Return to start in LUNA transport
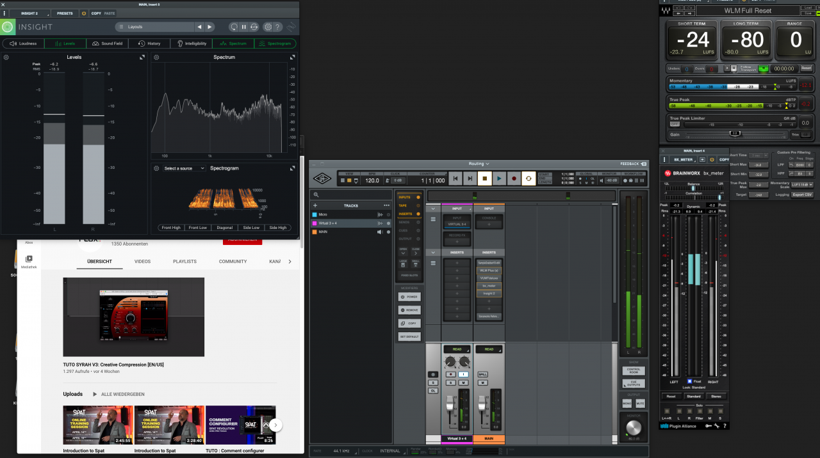Viewport: 820px width, 458px height. [455, 178]
